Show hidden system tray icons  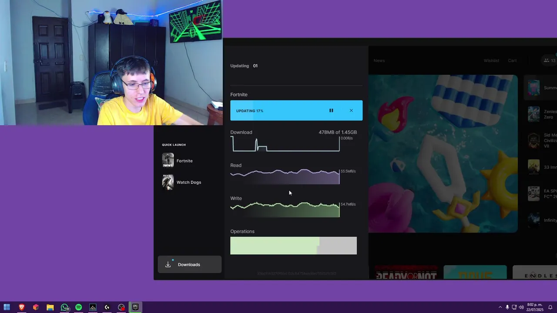[x=500, y=307]
